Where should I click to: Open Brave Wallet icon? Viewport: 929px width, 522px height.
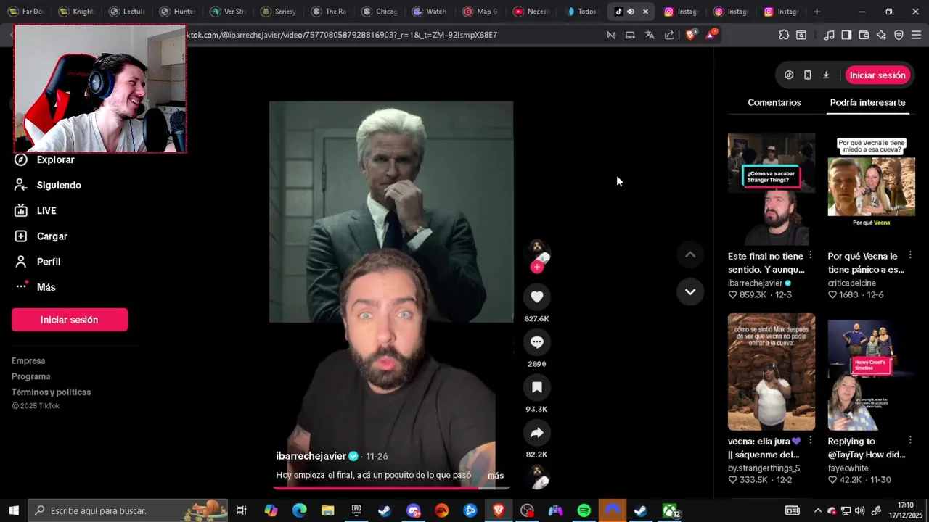pyautogui.click(x=864, y=35)
